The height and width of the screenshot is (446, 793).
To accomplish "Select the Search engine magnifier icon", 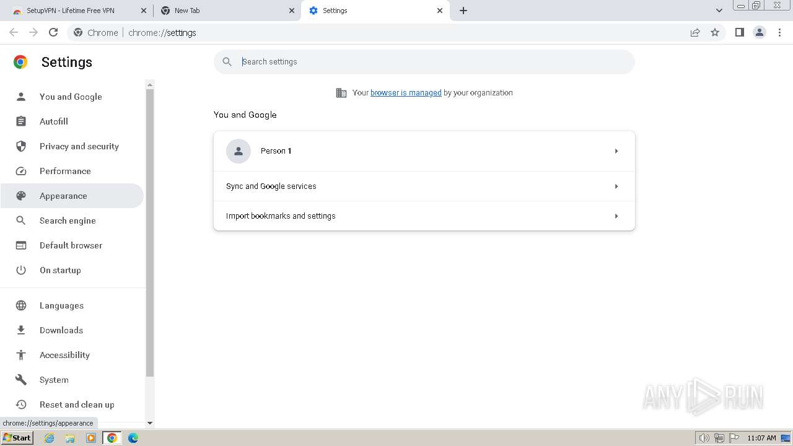I will (21, 221).
